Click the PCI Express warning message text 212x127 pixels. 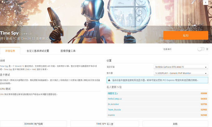point(155,80)
